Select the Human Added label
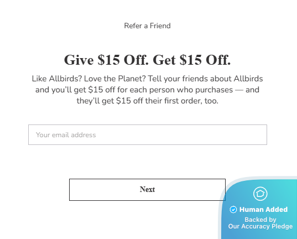297x239 pixels. click(x=263, y=210)
